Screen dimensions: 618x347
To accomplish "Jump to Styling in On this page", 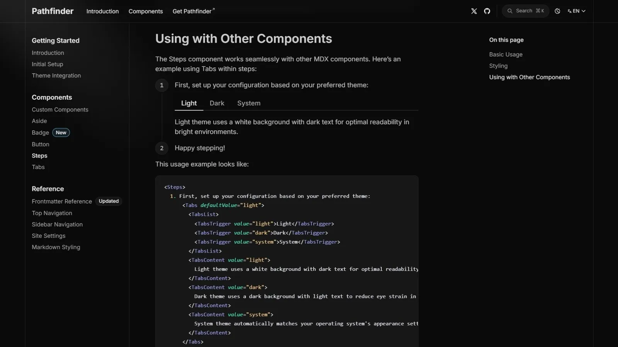I will [498, 66].
